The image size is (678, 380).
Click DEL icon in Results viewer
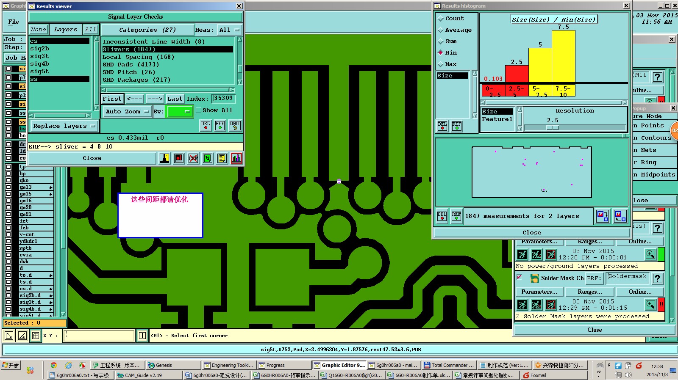click(x=206, y=126)
